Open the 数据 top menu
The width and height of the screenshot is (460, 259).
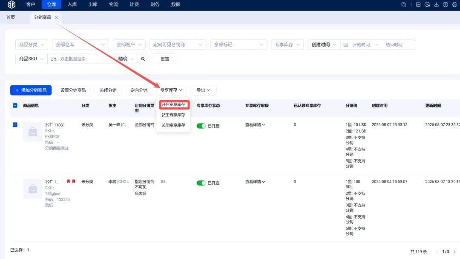(176, 4)
